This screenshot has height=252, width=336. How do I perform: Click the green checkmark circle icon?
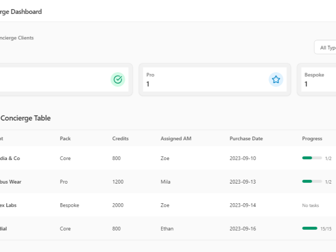(118, 79)
